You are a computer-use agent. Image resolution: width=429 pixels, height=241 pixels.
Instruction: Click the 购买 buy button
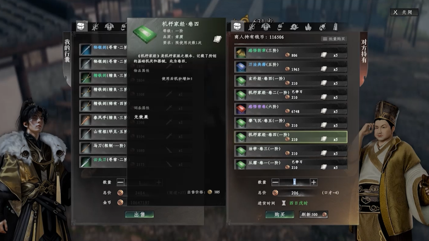coord(280,214)
